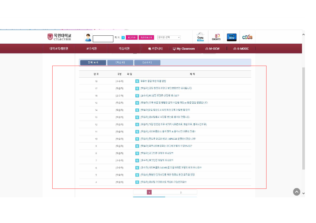
Task: Switch to the [학습자] filter tab
Action: [120, 62]
